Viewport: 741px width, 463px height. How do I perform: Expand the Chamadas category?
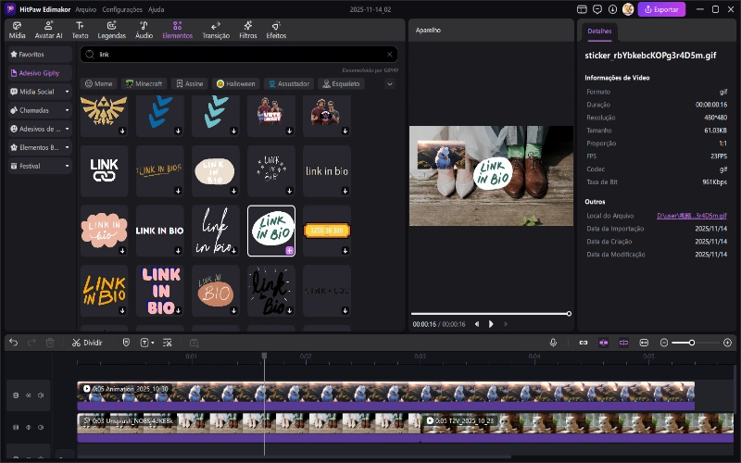pos(67,110)
